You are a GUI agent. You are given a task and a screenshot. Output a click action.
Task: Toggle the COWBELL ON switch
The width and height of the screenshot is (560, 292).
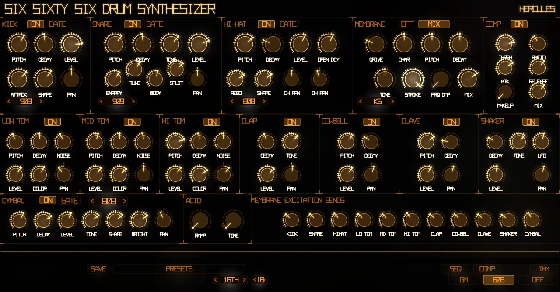(x=371, y=122)
